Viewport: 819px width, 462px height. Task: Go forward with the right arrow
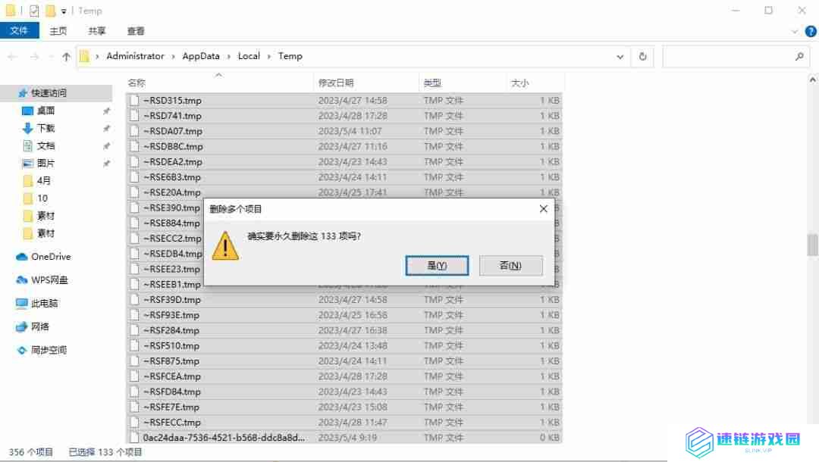point(34,56)
